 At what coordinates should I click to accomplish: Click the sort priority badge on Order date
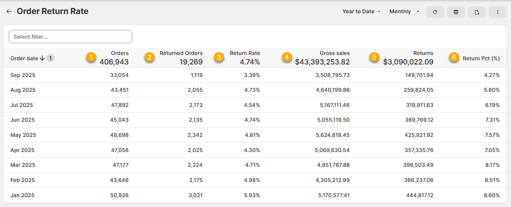pyautogui.click(x=50, y=58)
